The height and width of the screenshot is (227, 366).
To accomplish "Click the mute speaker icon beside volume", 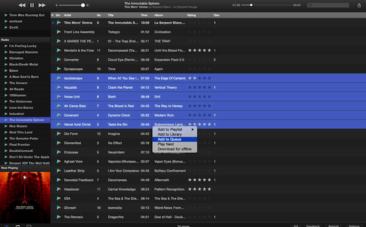I will [x=56, y=5].
